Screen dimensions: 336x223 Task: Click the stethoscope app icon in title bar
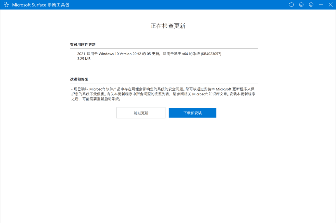click(6, 4)
